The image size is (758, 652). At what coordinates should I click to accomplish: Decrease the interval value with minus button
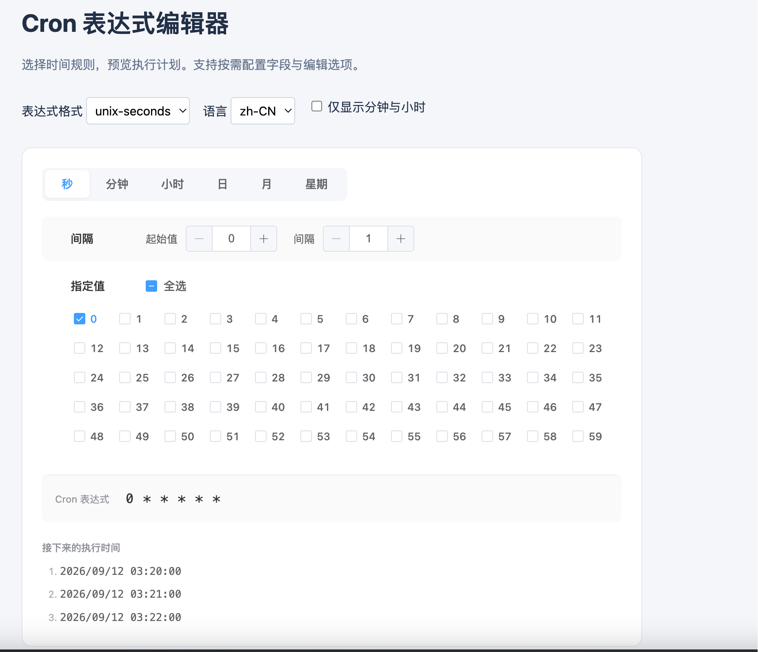[x=336, y=239]
